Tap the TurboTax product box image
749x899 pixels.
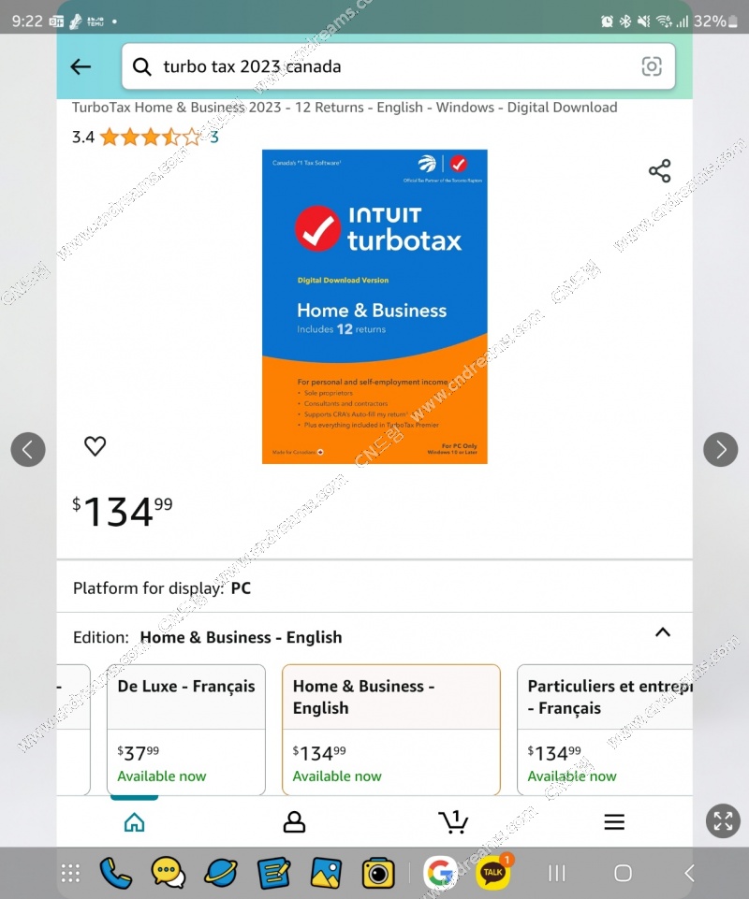[x=374, y=307]
